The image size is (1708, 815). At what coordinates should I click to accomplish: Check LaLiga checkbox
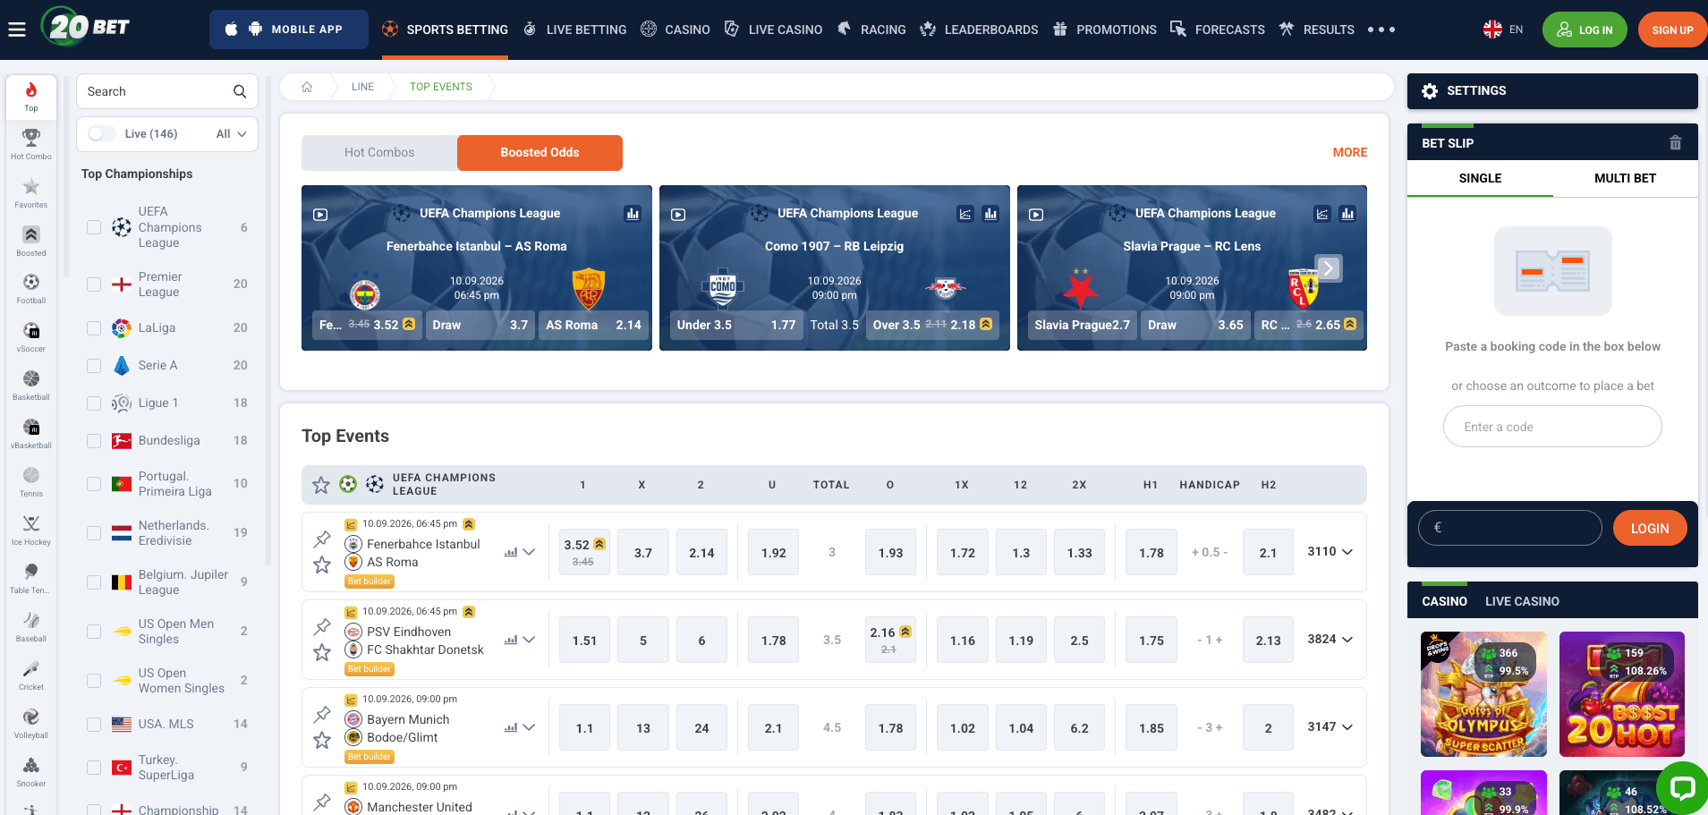pyautogui.click(x=94, y=328)
